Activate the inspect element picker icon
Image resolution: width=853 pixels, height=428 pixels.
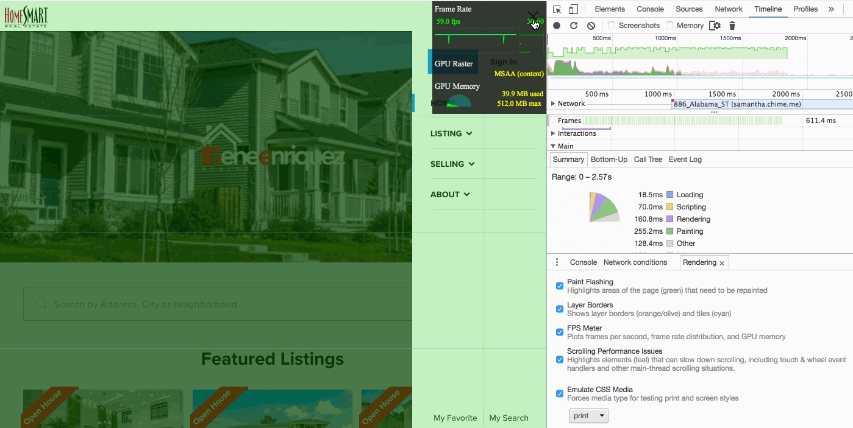[557, 9]
